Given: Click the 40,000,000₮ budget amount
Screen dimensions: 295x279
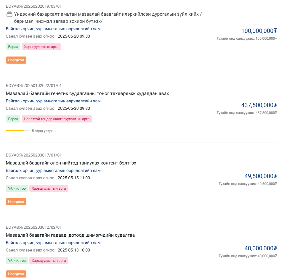Looking at the screenshot, I should coord(260,248).
